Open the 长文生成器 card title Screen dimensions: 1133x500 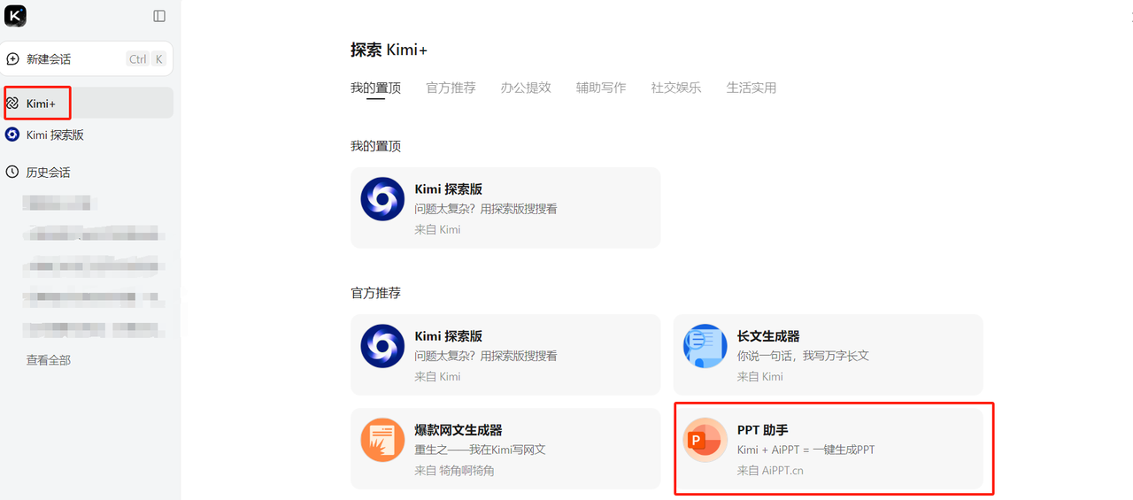tap(768, 336)
